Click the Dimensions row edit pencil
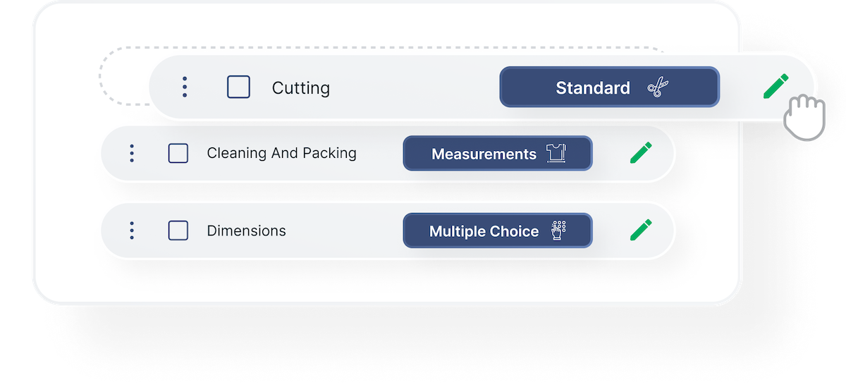Viewport: 846px width, 392px height. (641, 230)
